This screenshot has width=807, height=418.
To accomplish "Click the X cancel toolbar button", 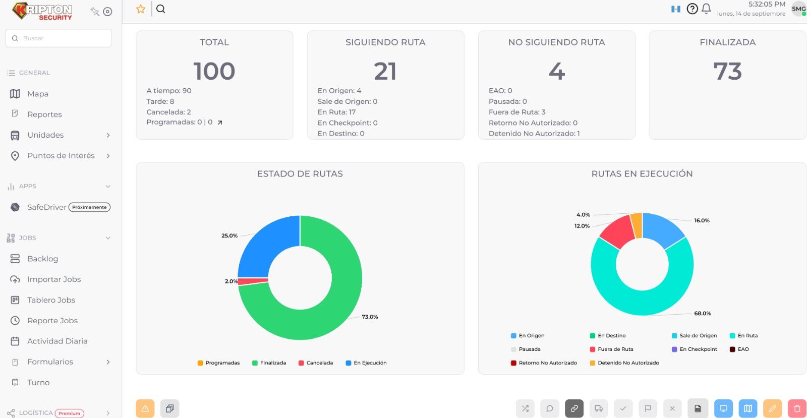I will 672,408.
